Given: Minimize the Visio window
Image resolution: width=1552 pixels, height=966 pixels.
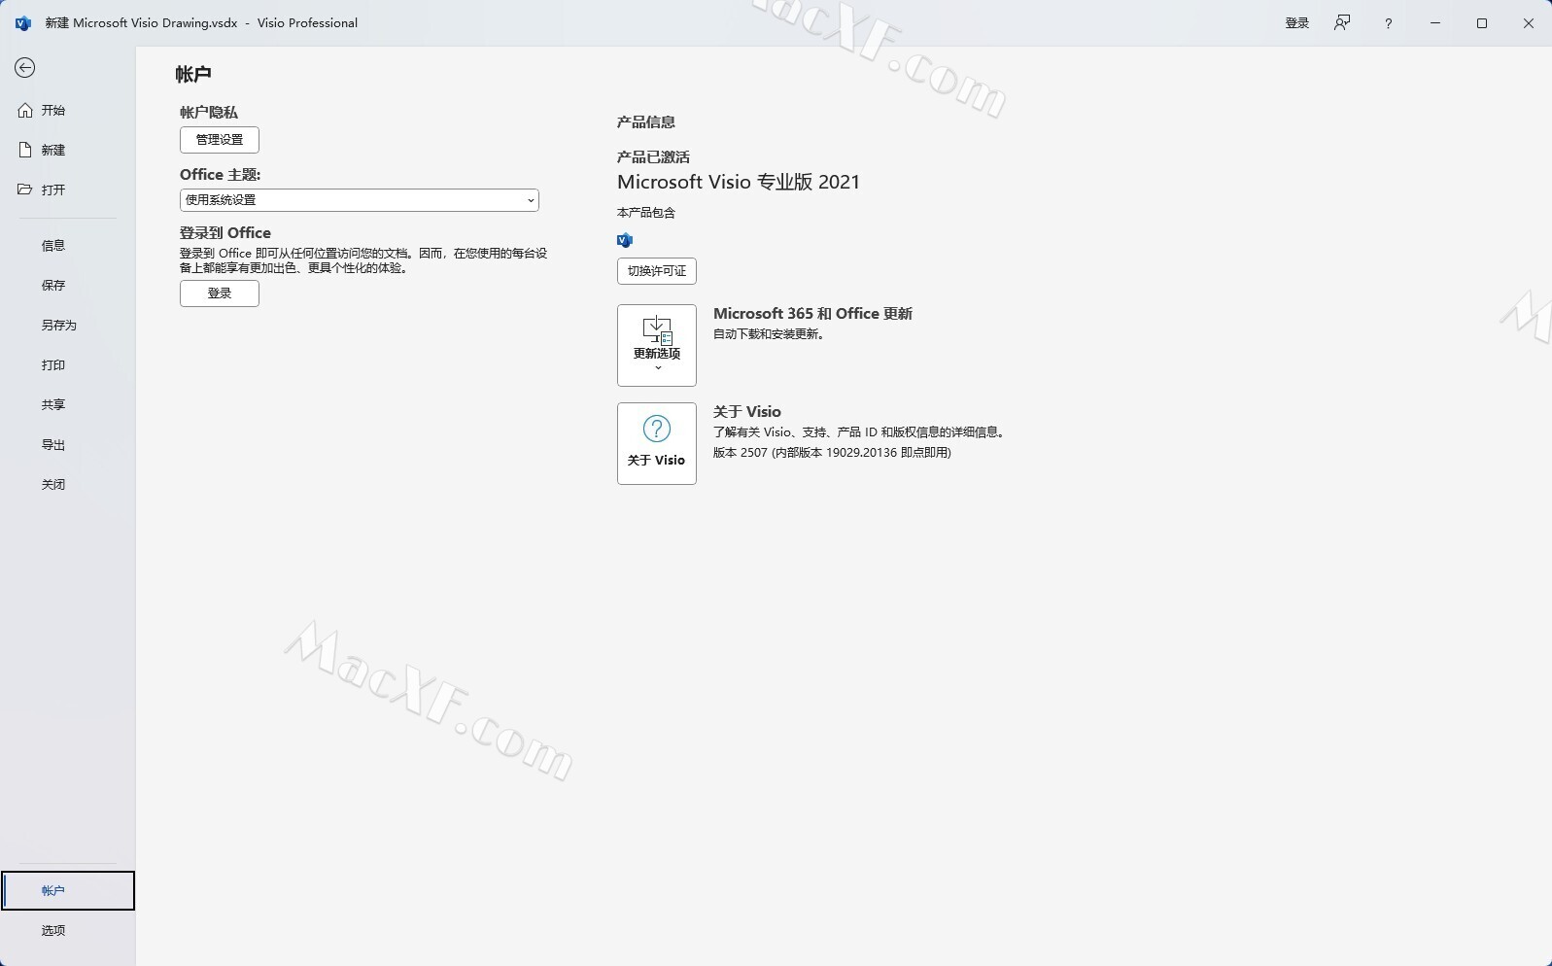Looking at the screenshot, I should (x=1435, y=23).
